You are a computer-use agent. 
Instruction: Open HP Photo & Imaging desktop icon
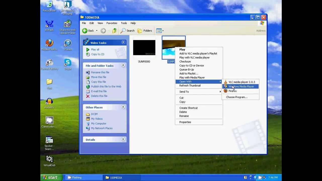pos(68,8)
